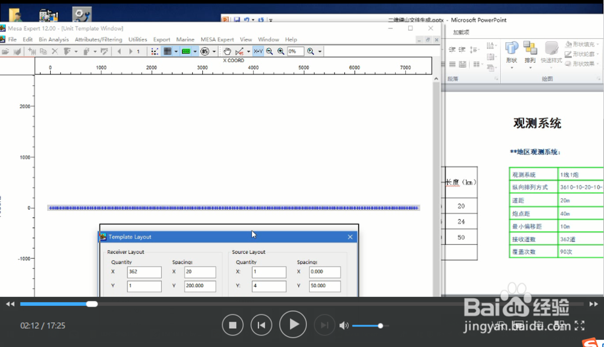Click the zoom window magnifier icon
This screenshot has width=604, height=347.
tap(310, 51)
